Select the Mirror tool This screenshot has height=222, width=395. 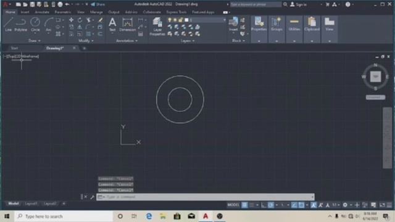coord(80,27)
